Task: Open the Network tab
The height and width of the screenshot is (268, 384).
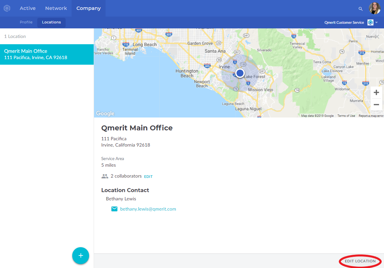Action: click(56, 8)
